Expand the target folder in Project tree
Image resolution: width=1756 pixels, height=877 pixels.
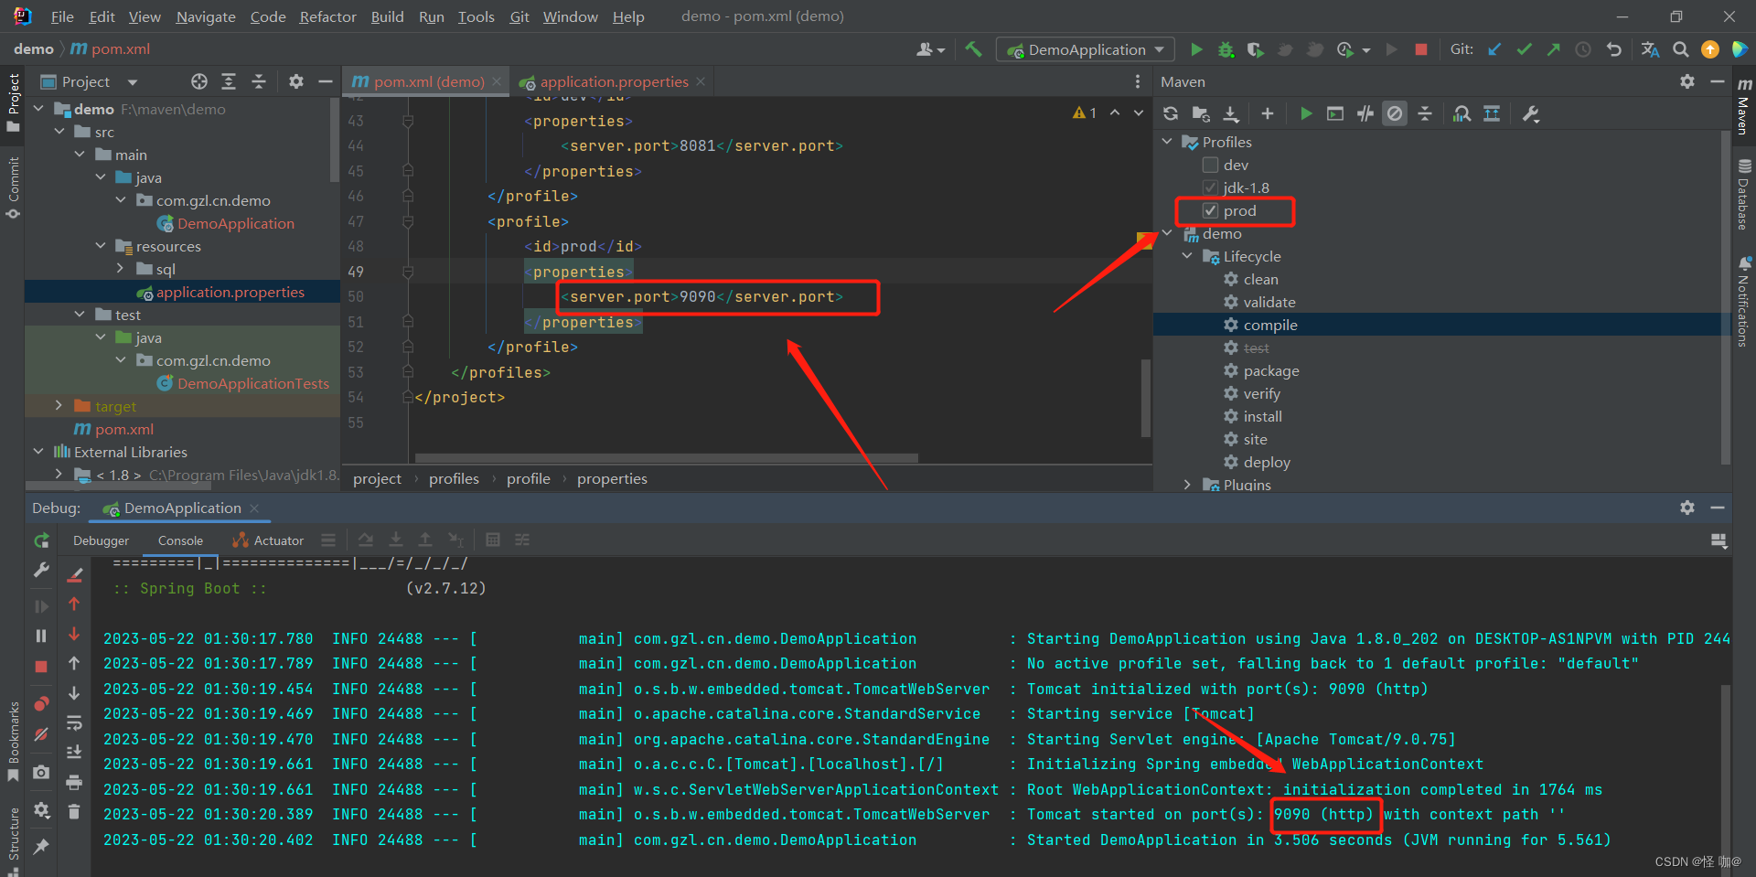coord(59,406)
